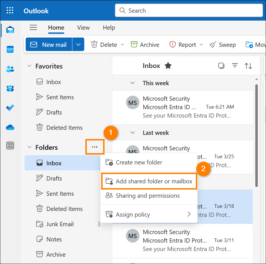Open People from the left app rail
The width and height of the screenshot is (266, 264).
pos(10,69)
